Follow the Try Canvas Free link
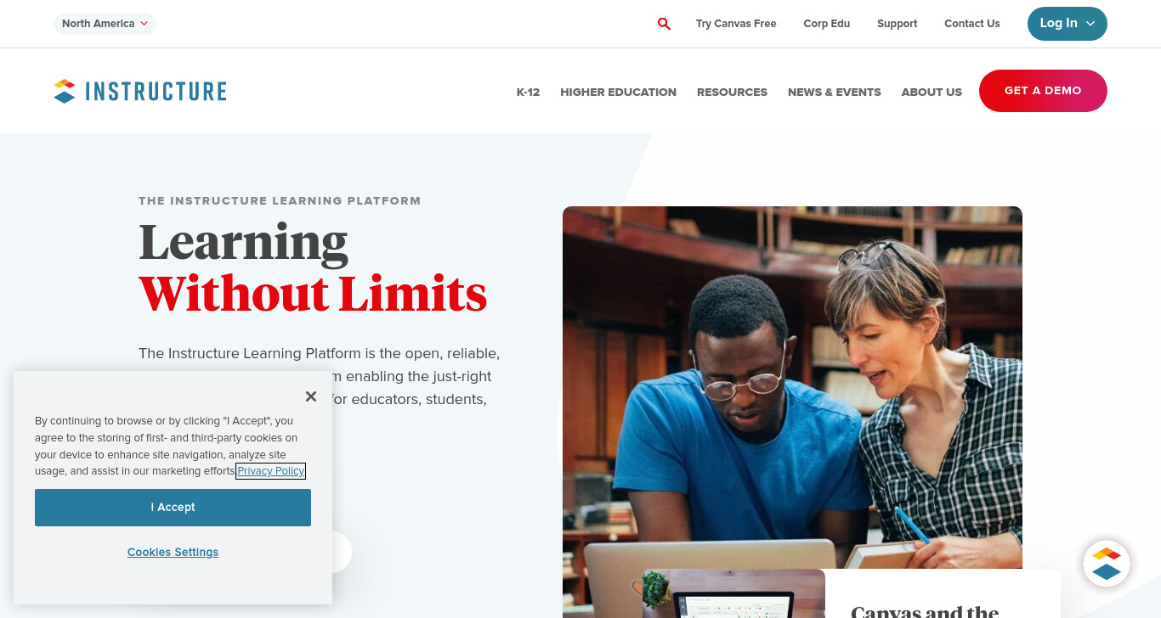The width and height of the screenshot is (1161, 618). click(x=736, y=24)
